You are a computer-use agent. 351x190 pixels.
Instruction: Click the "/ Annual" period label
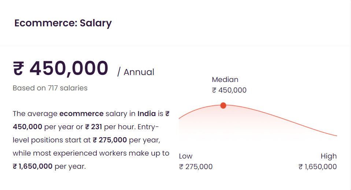136,72
